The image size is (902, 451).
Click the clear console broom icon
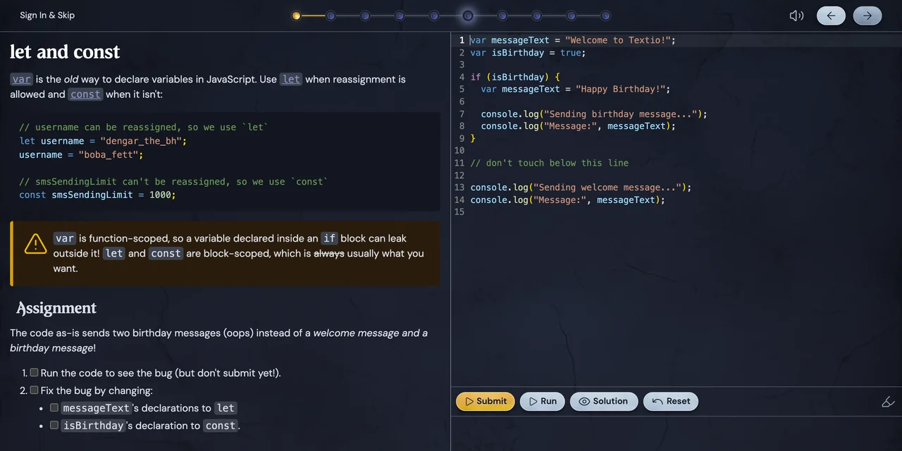point(888,402)
